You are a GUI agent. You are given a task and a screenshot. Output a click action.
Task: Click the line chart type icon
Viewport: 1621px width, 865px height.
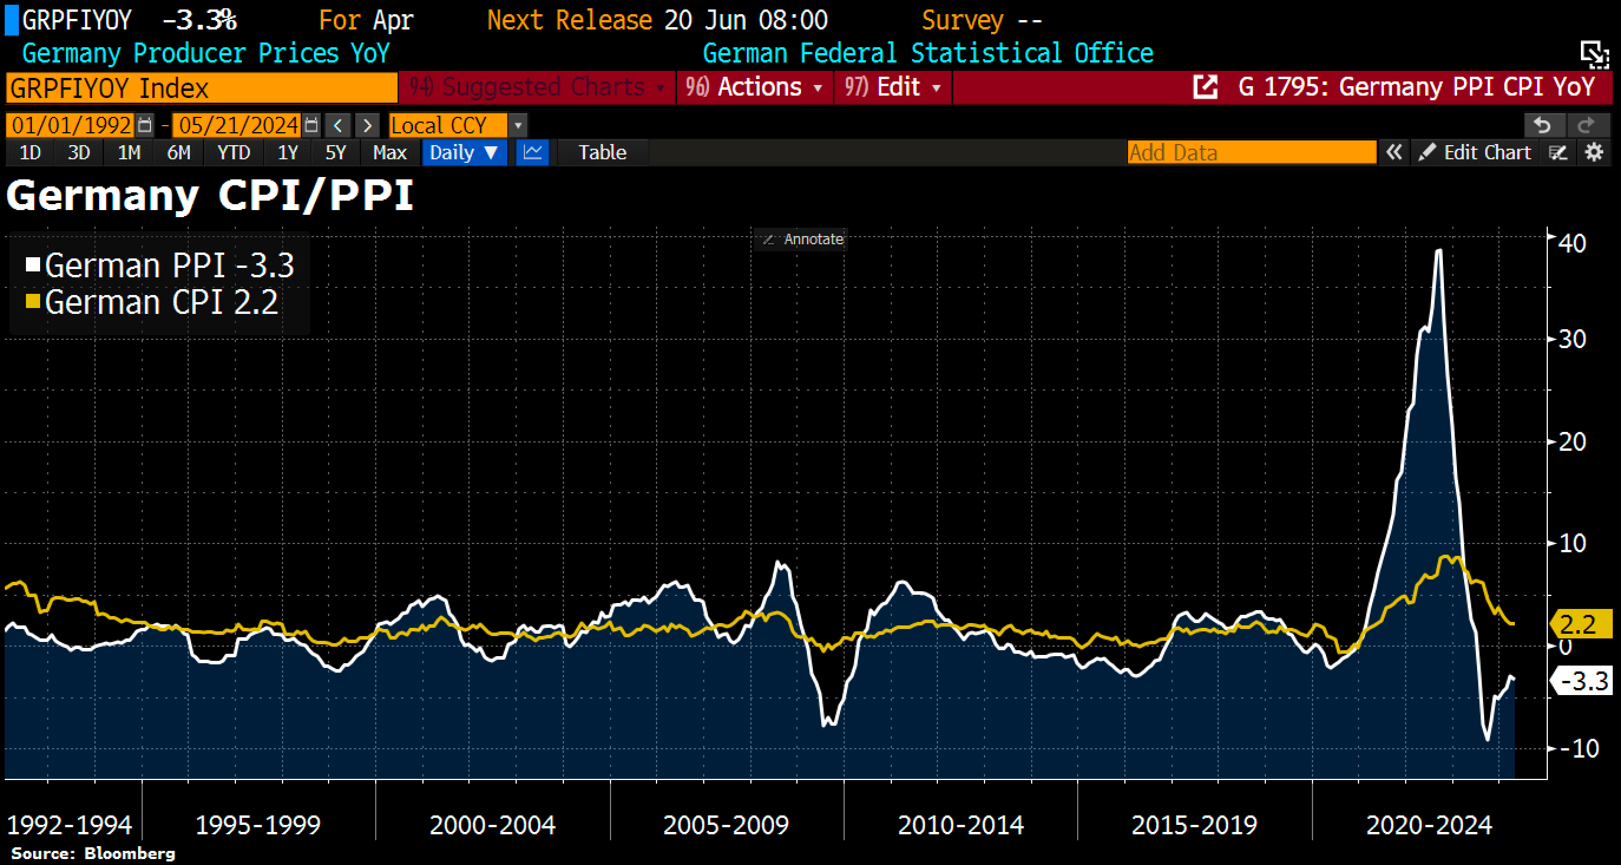pyautogui.click(x=532, y=152)
